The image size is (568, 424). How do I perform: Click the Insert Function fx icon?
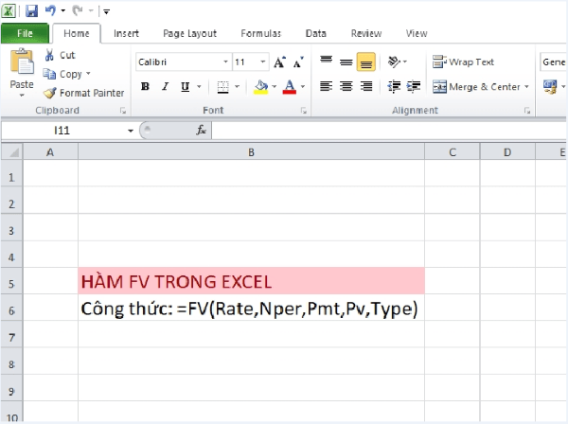coord(201,130)
